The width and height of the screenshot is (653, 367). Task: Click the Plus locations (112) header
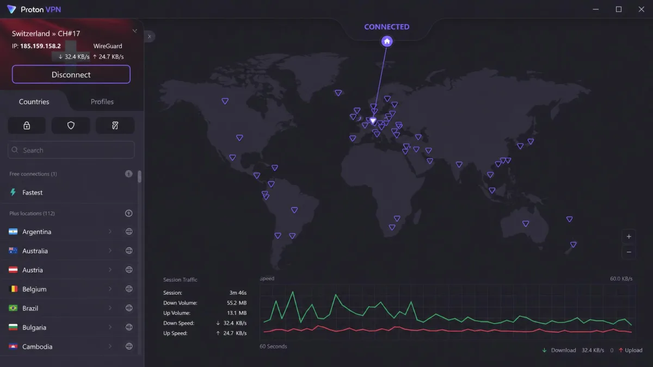pyautogui.click(x=32, y=213)
